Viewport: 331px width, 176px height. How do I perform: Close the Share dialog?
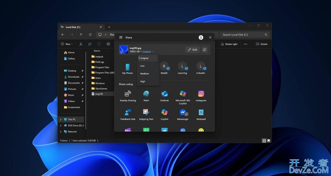(210, 37)
